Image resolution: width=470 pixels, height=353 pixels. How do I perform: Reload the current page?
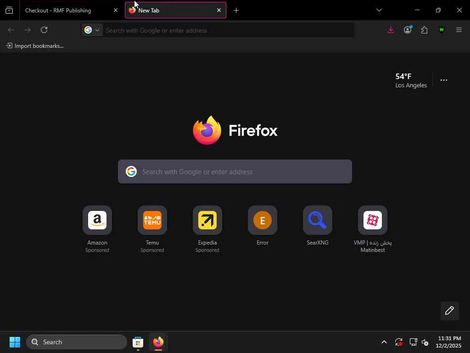tap(44, 30)
